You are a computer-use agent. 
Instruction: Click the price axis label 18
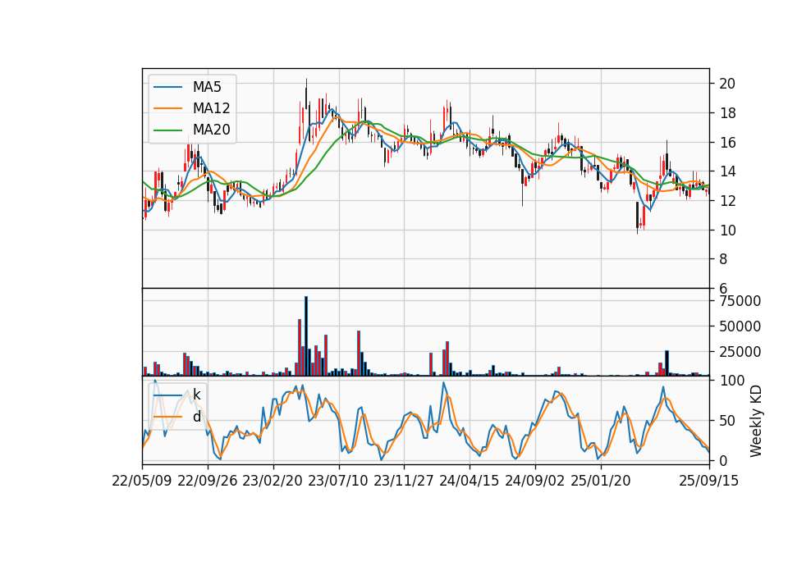pyautogui.click(x=727, y=113)
